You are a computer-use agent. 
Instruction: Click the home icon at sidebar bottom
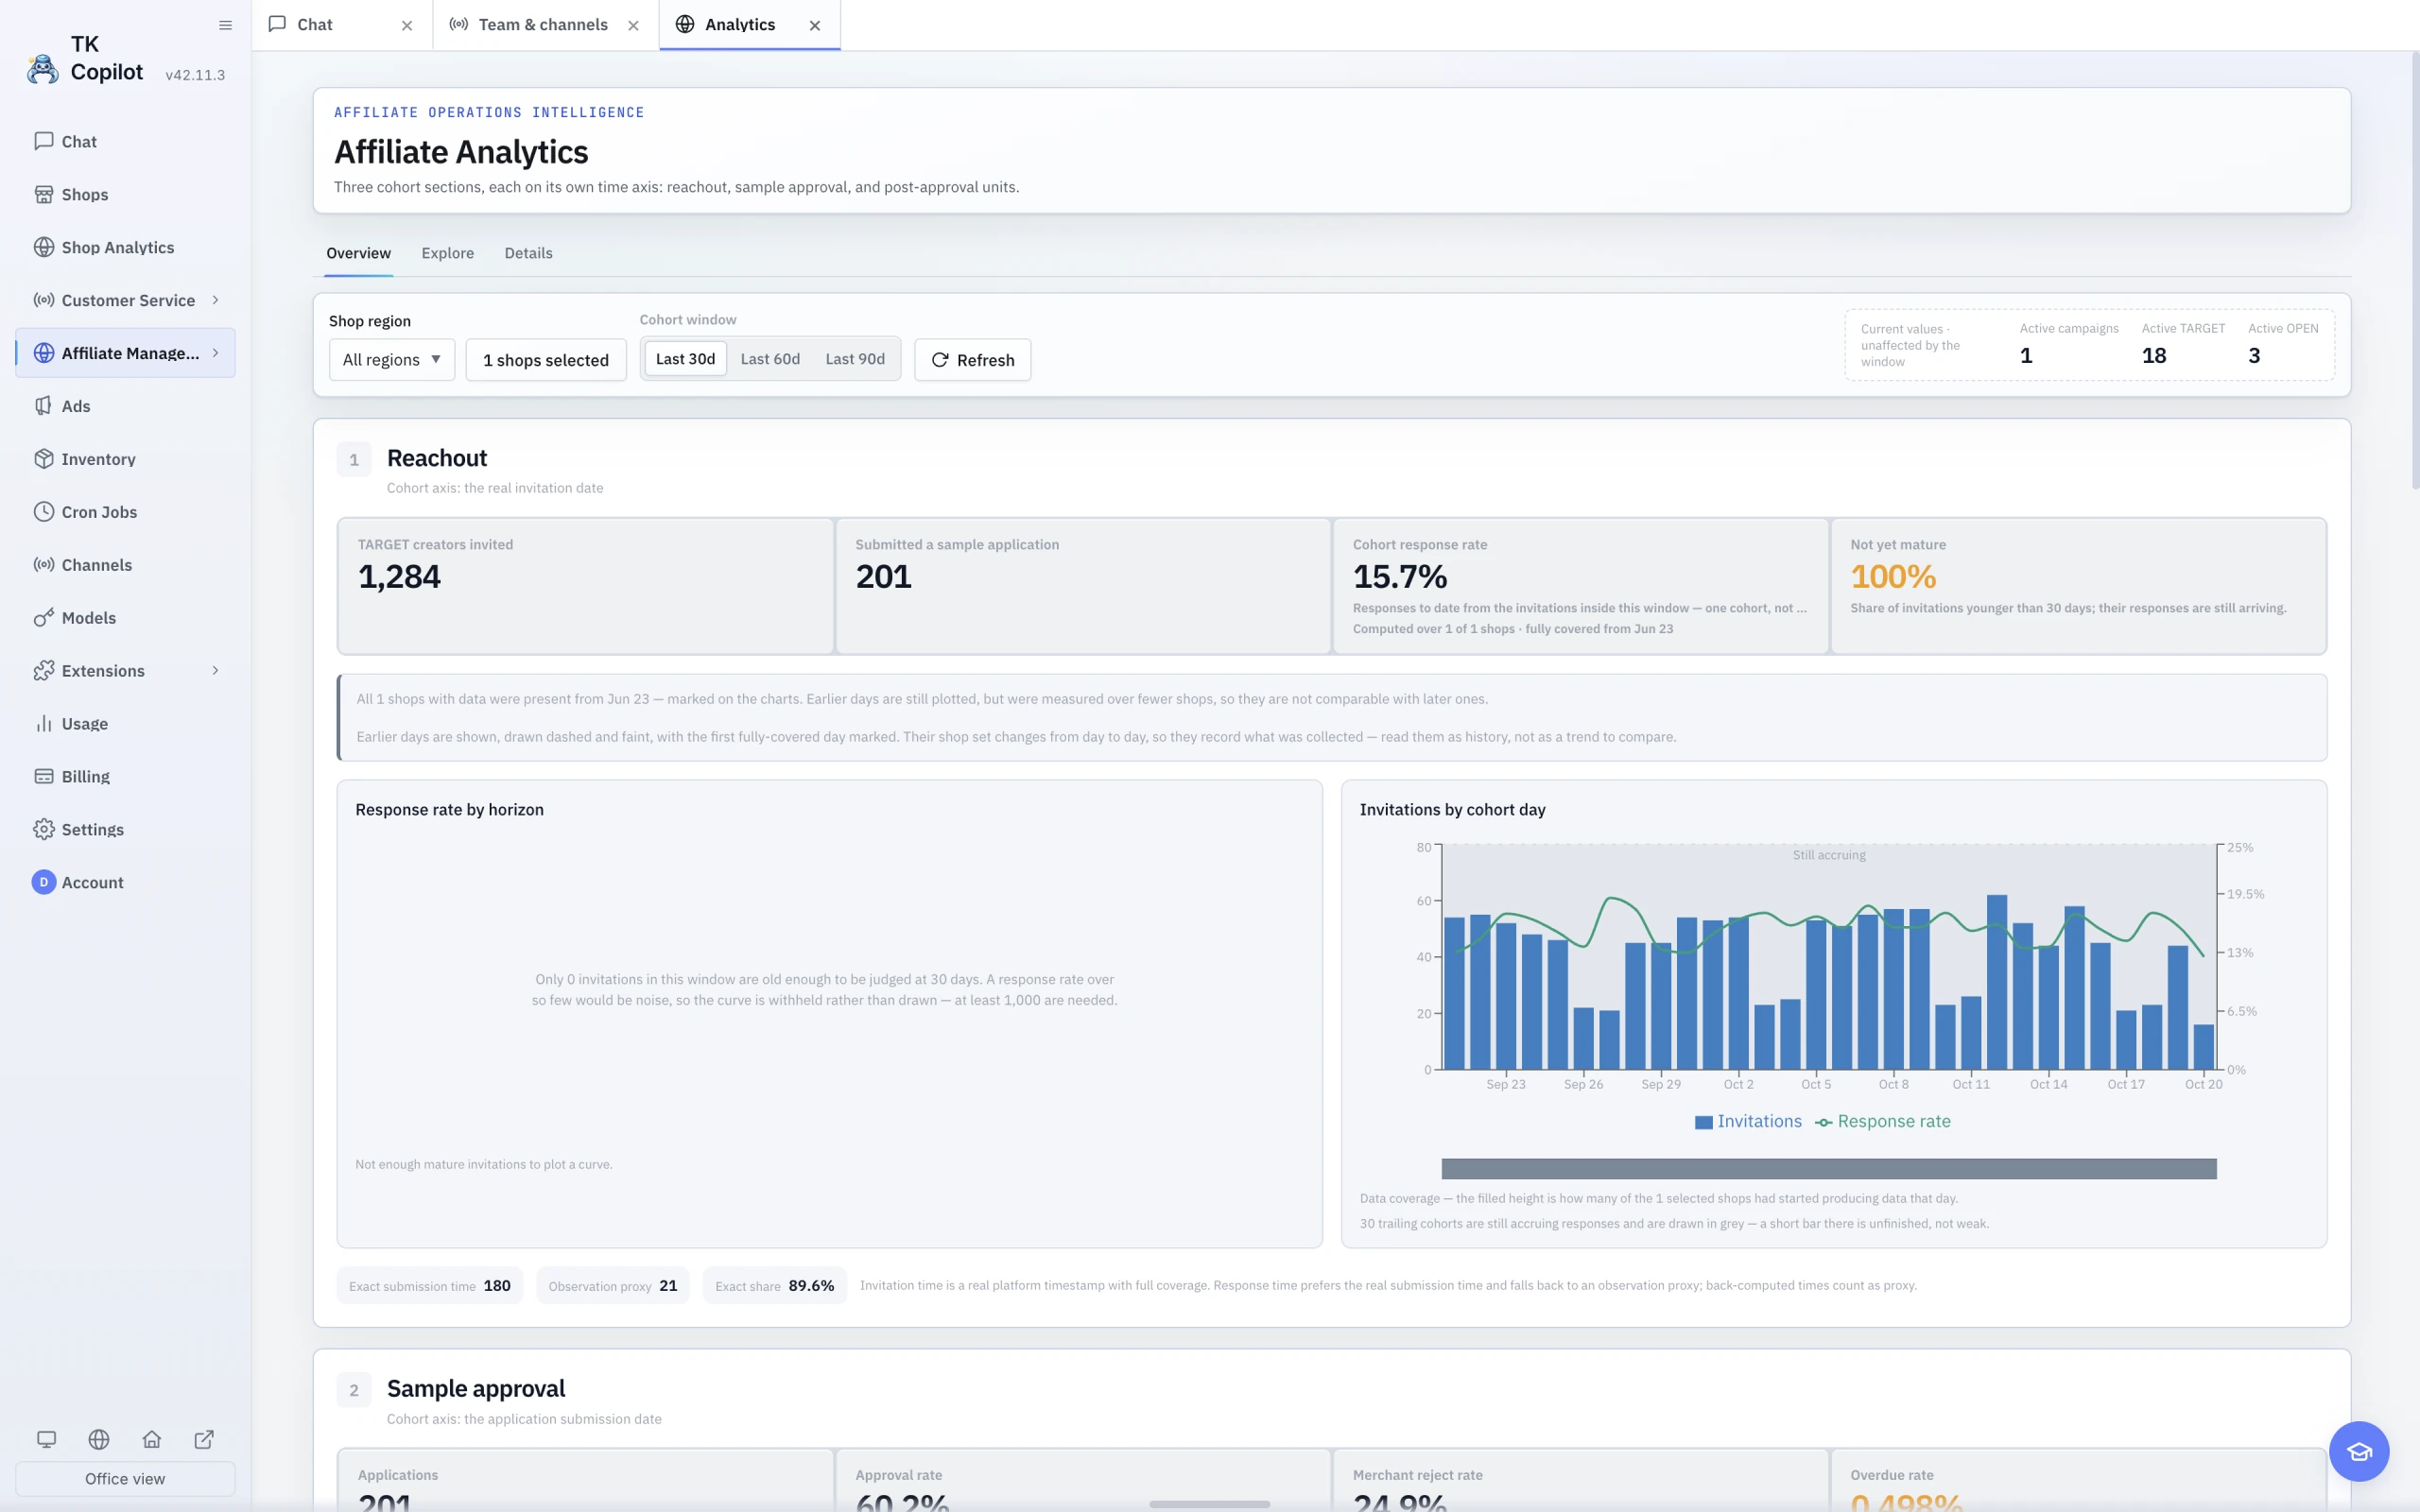[152, 1439]
